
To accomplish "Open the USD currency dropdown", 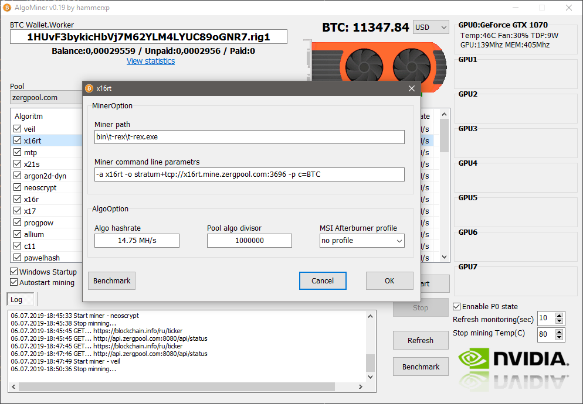I will (x=431, y=27).
